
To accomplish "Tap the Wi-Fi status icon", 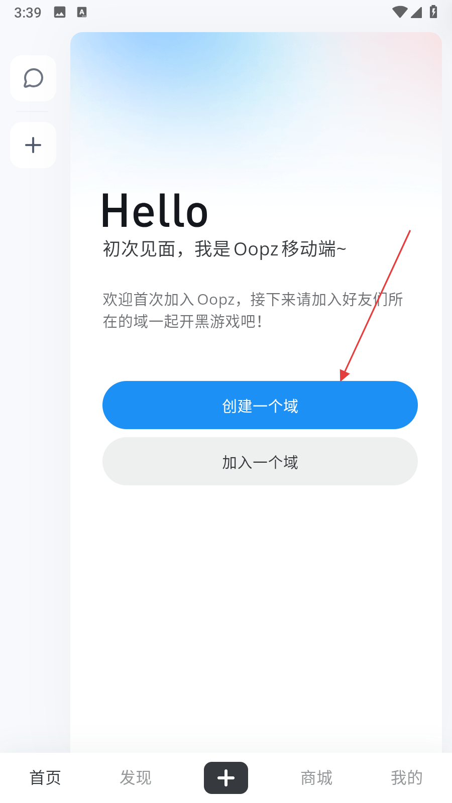I will pyautogui.click(x=400, y=12).
